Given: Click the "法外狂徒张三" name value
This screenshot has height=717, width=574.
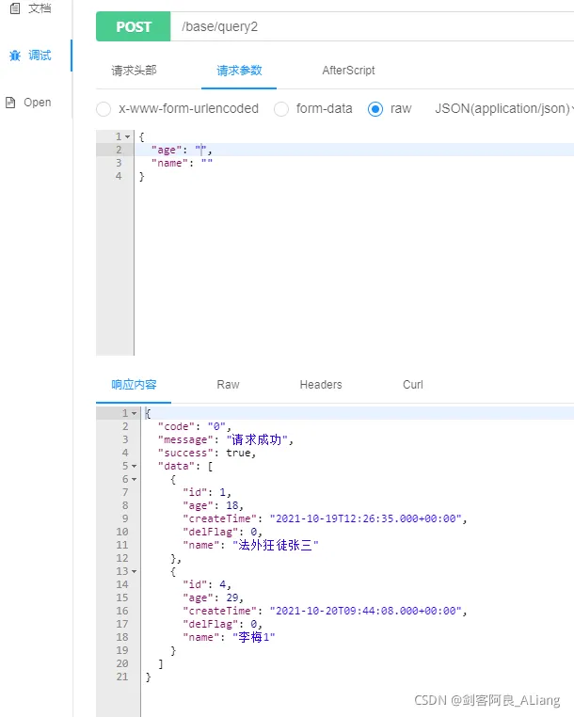Looking at the screenshot, I should click(276, 545).
